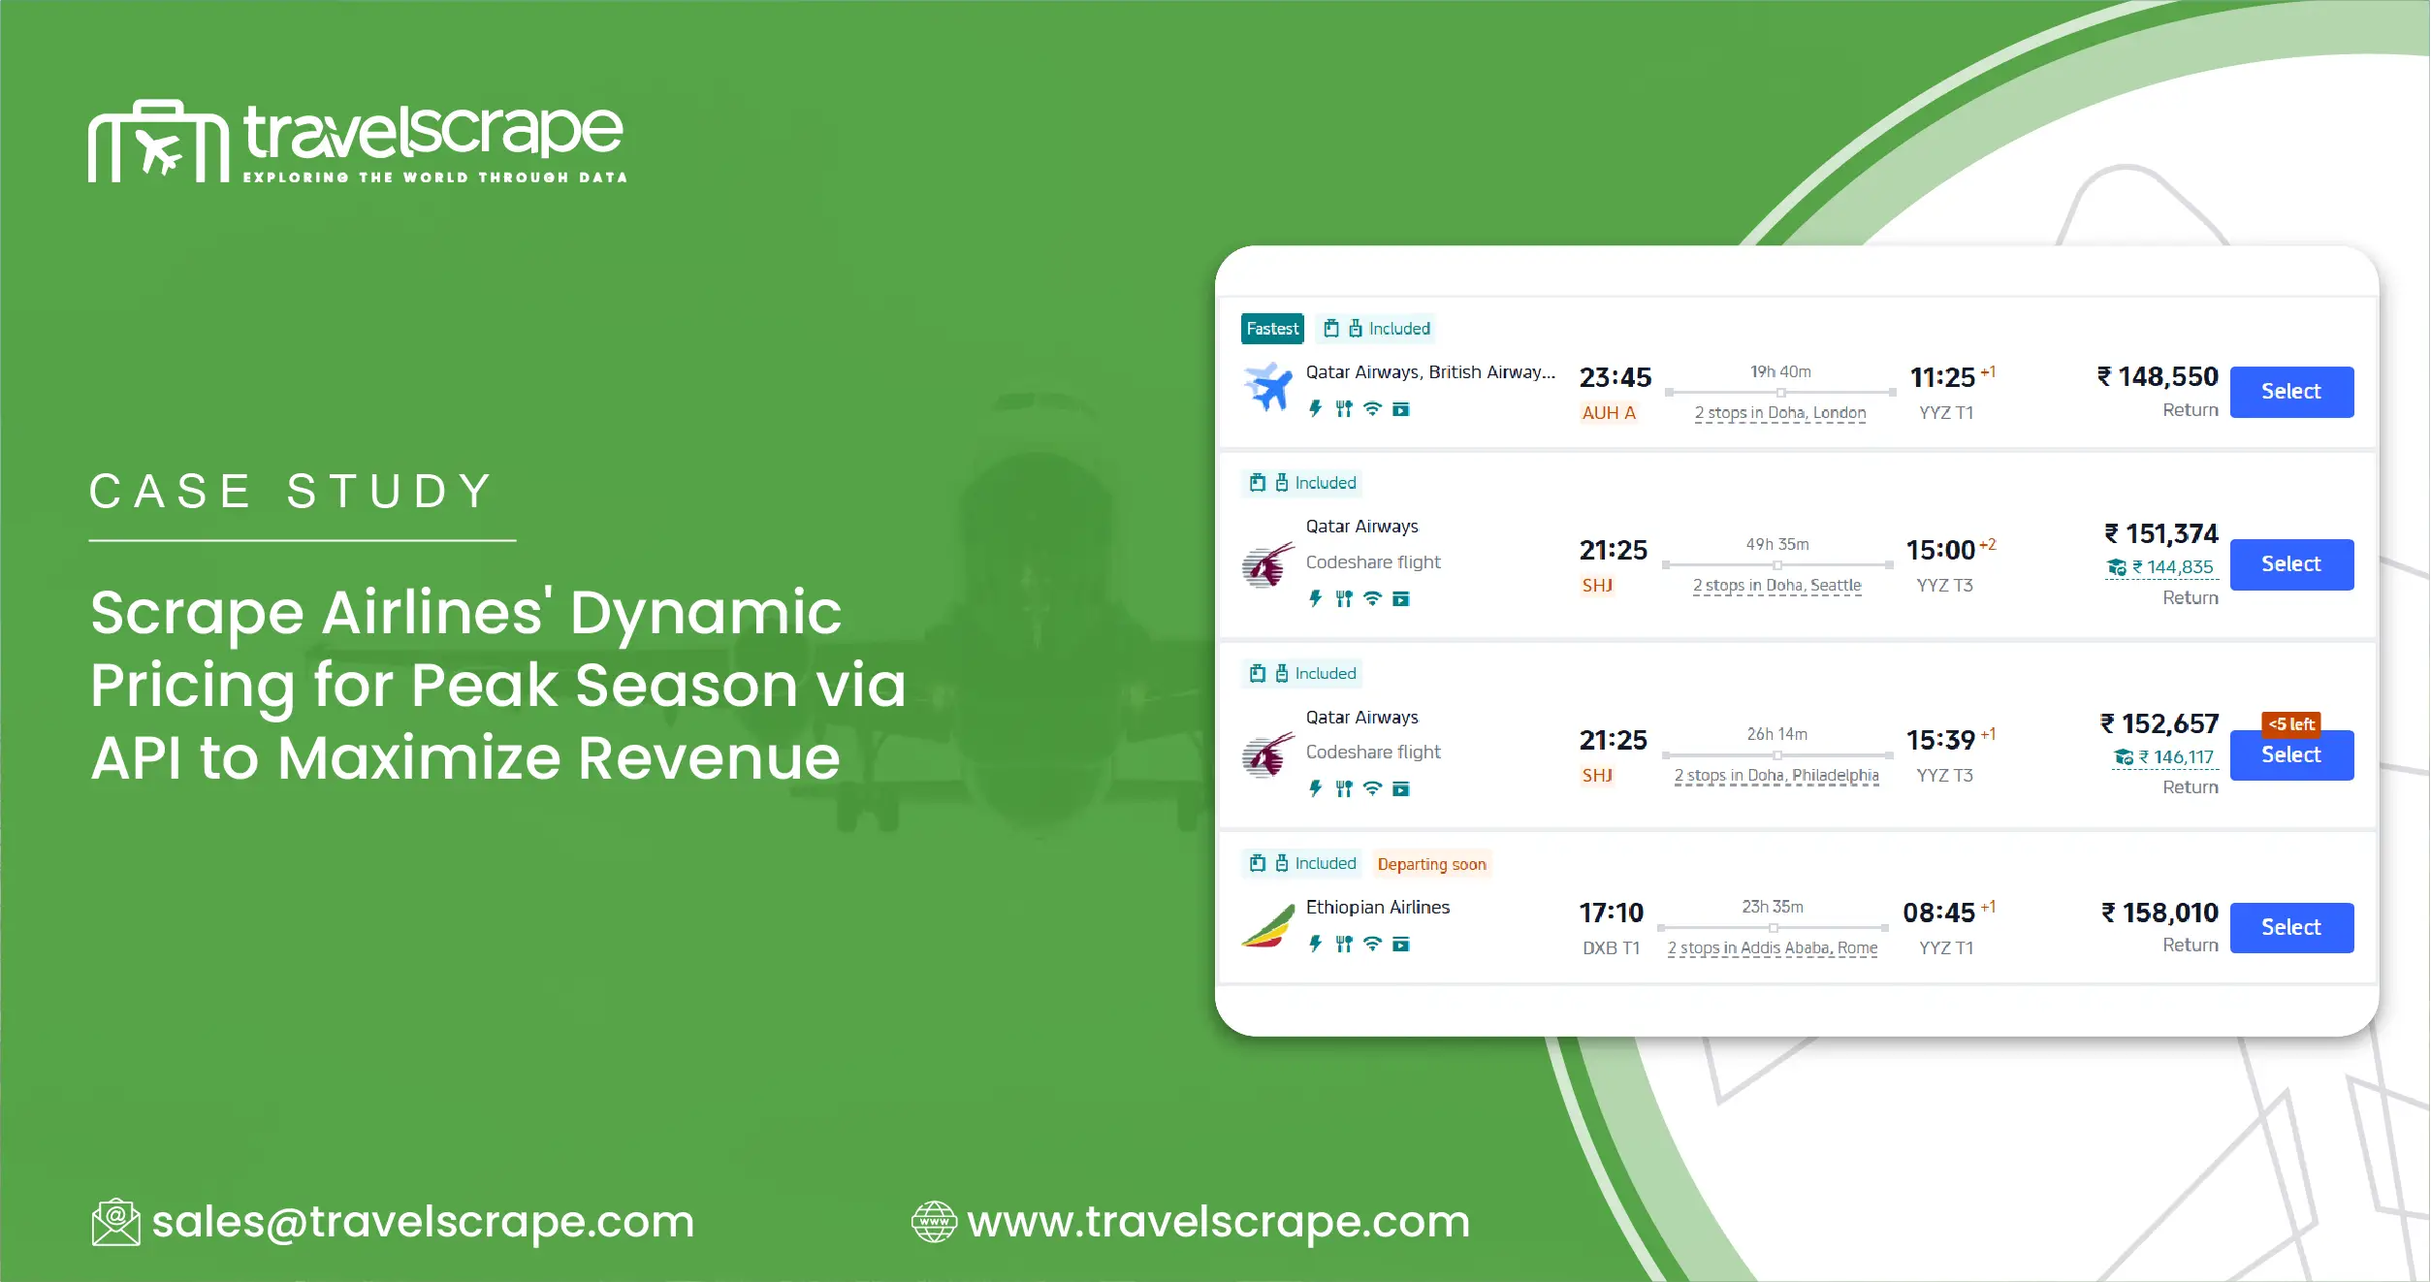The image size is (2431, 1282).
Task: Select the in-flight meal icon on the Qatar Airways codeshare flight
Action: point(1344,598)
